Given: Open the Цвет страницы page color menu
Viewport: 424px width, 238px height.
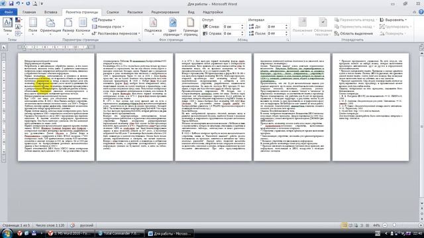Looking at the screenshot, I should click(x=172, y=26).
